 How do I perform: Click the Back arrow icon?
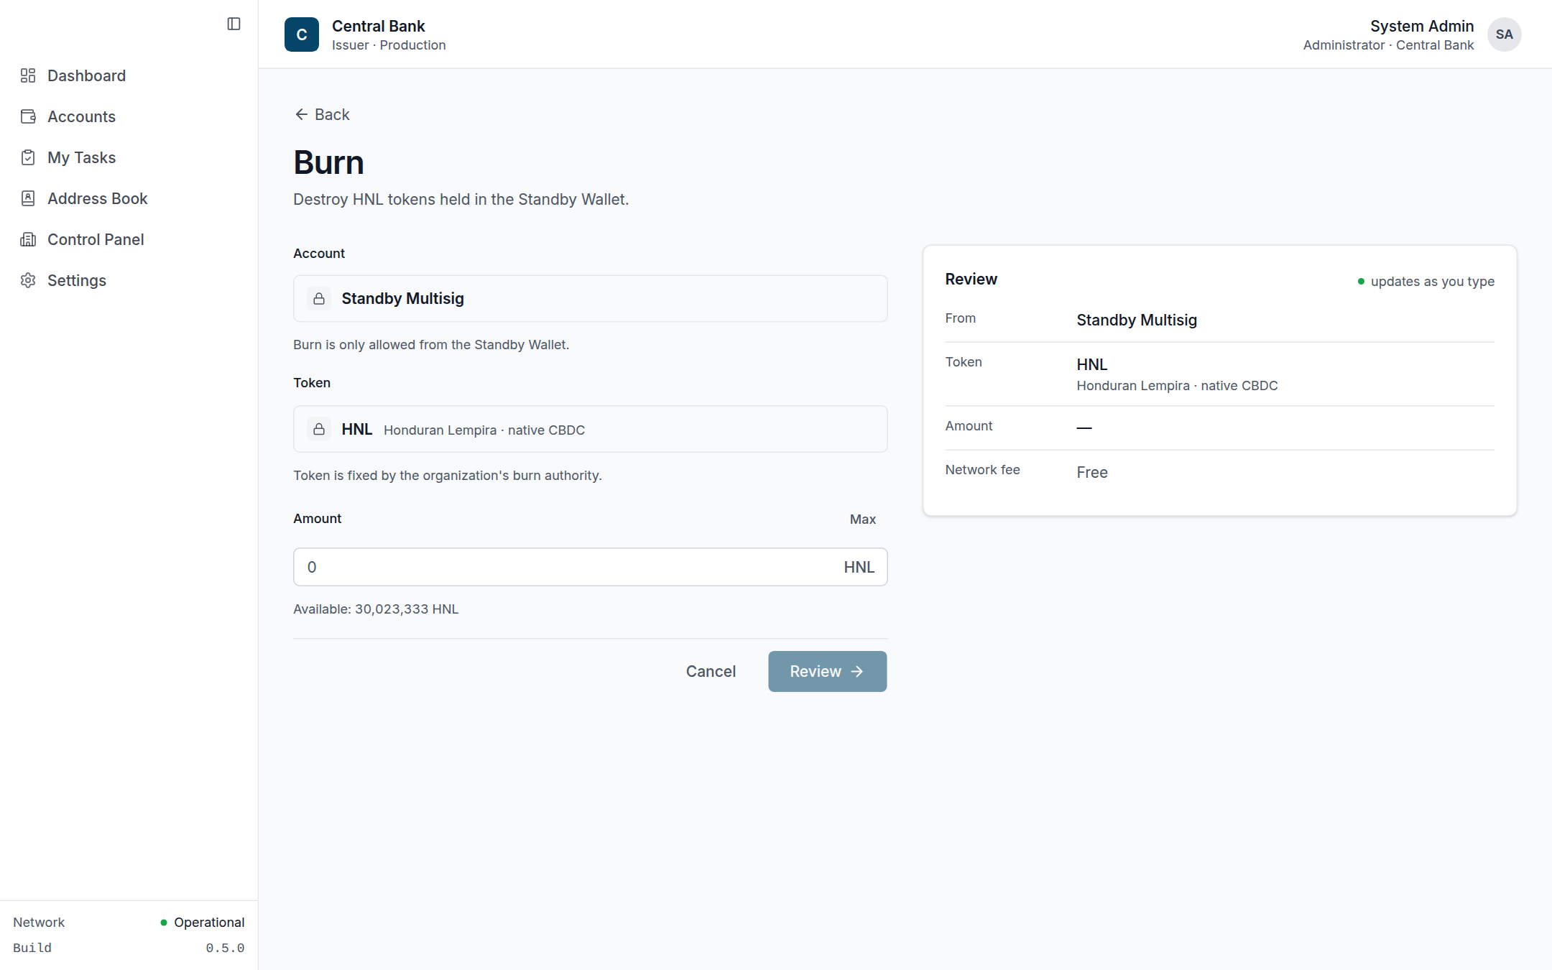301,114
